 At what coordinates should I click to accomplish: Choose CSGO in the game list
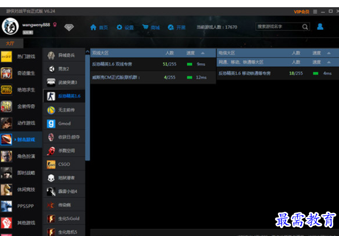tap(64, 164)
